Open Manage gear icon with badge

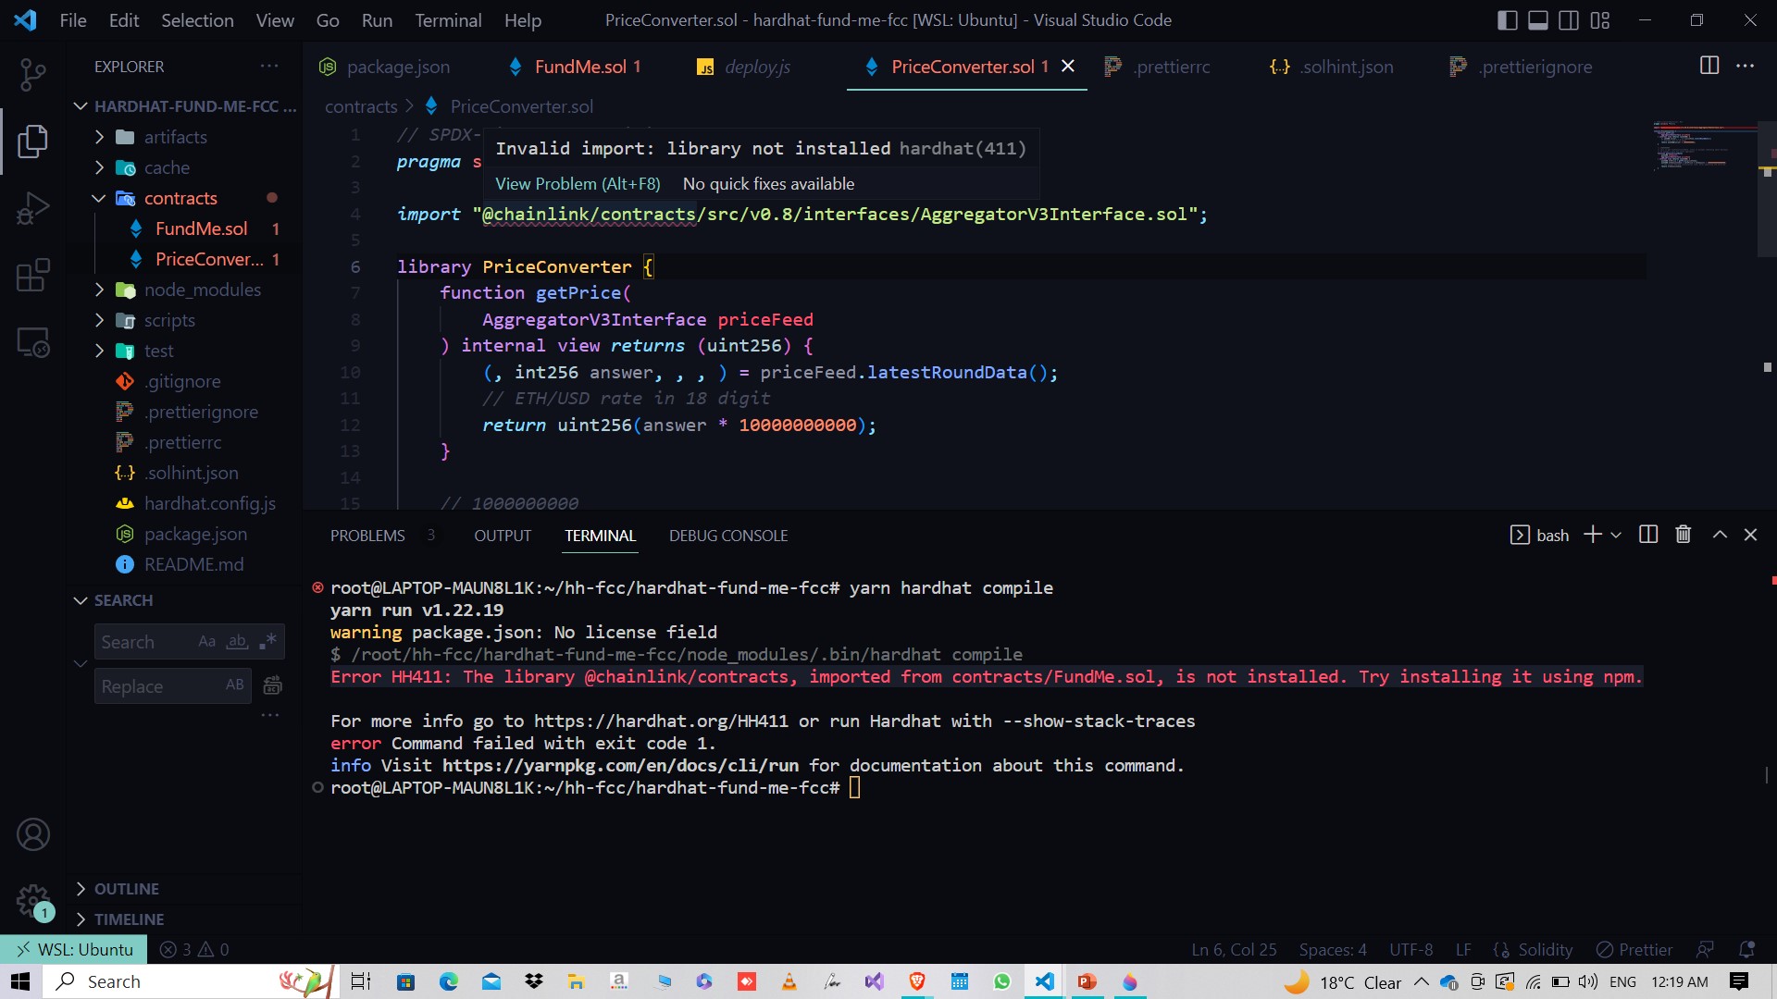[x=33, y=900]
